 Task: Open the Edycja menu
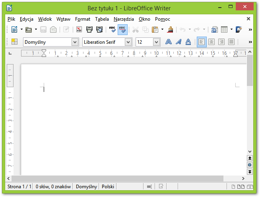click(x=27, y=19)
